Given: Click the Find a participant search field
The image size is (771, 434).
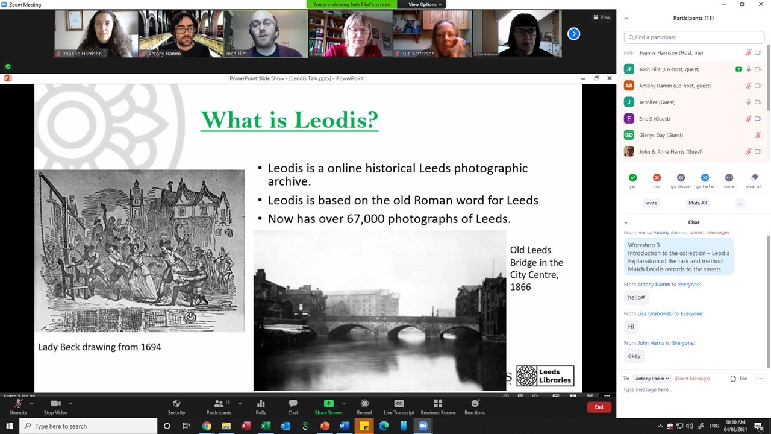Looking at the screenshot, I should click(x=694, y=37).
